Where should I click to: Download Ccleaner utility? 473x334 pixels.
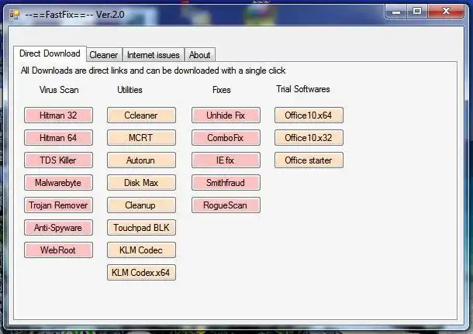coord(141,115)
